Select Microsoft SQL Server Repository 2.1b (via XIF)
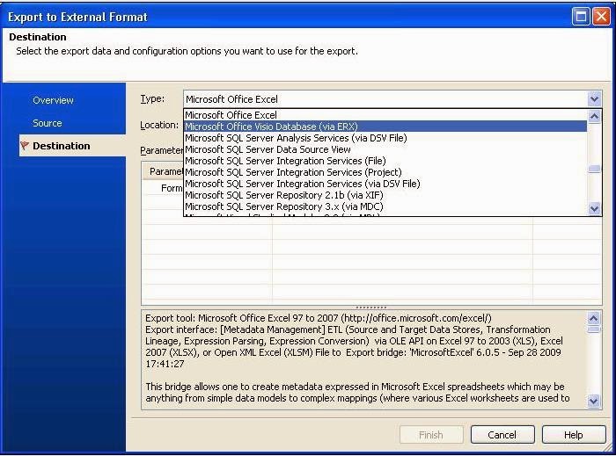 tap(385, 195)
